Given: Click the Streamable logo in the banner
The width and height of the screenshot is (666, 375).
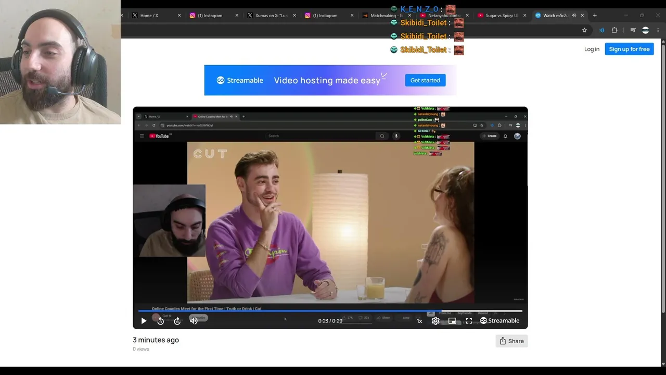Looking at the screenshot, I should tap(240, 80).
